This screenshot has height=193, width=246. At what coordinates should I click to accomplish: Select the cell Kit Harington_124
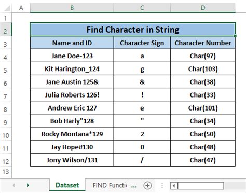pyautogui.click(x=72, y=69)
